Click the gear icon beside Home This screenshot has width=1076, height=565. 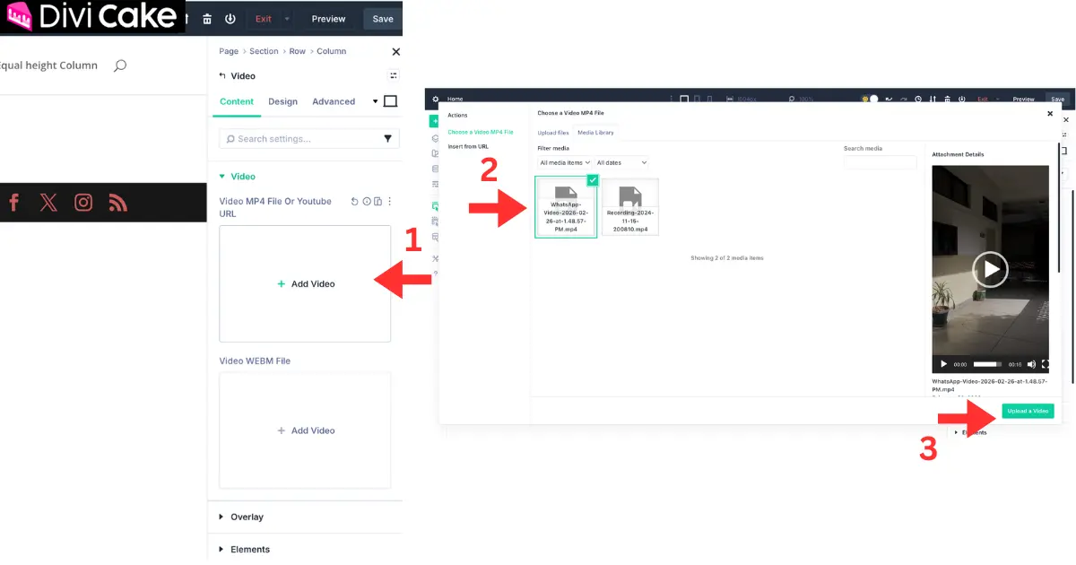[436, 100]
